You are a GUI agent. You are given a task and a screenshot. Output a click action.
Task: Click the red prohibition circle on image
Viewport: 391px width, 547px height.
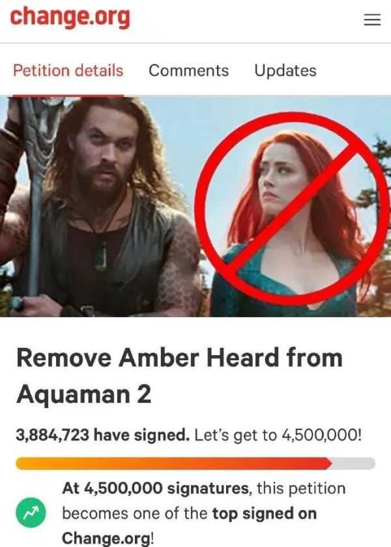tap(292, 208)
